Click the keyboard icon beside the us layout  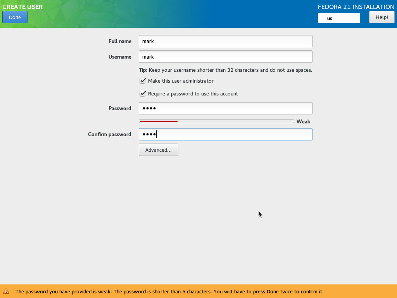323,18
